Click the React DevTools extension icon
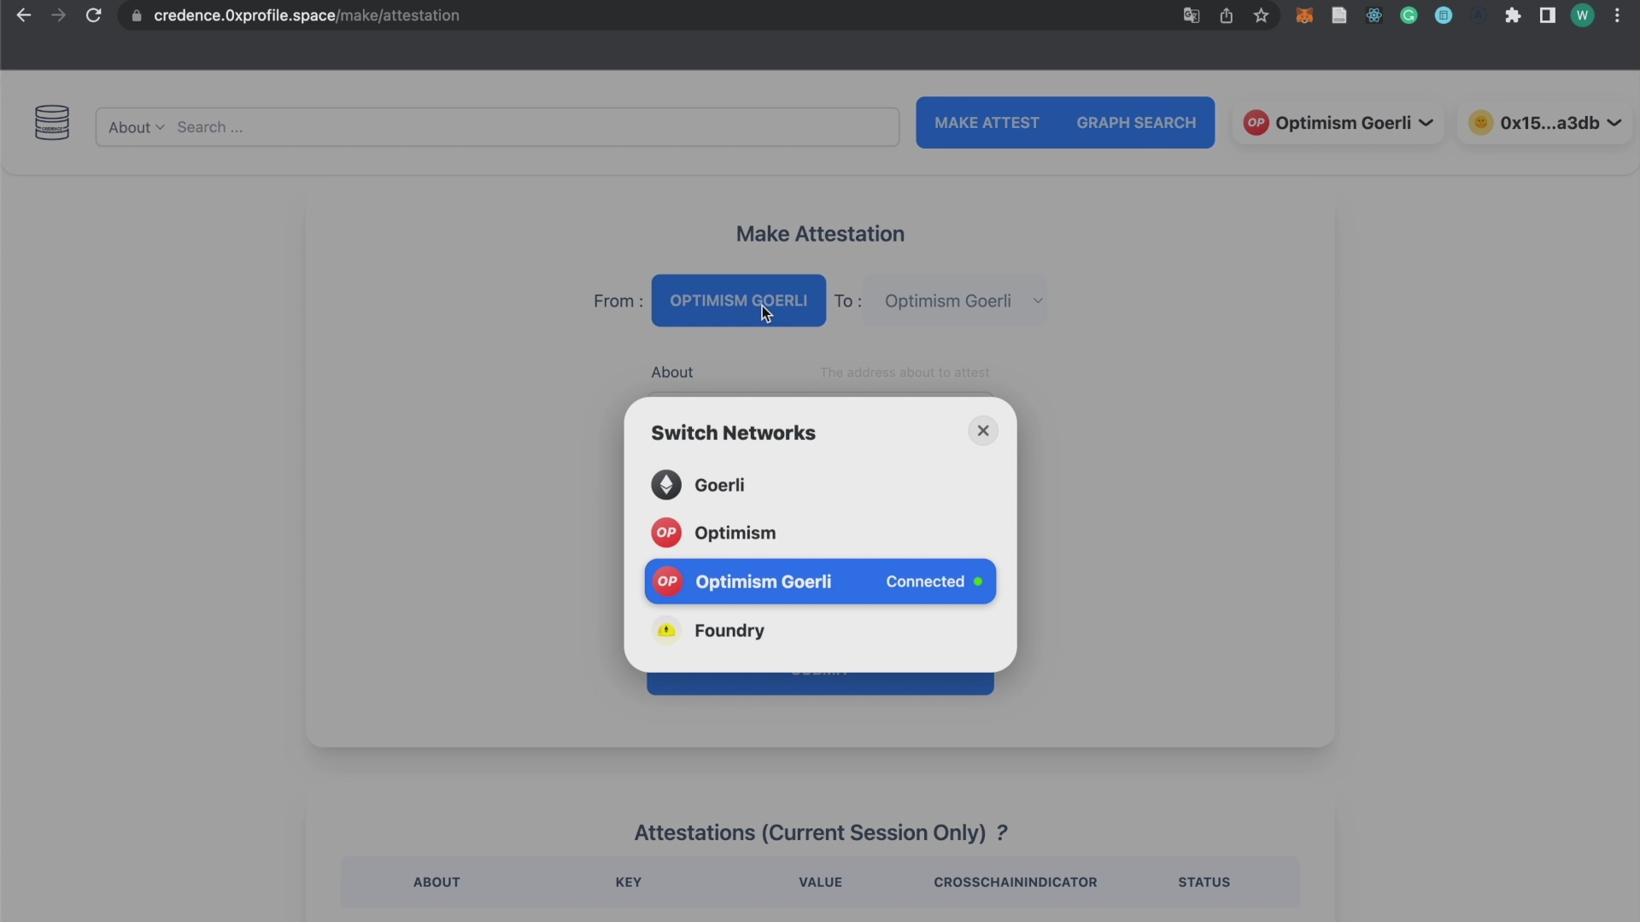Screen dimensions: 1640x922 click(x=1373, y=15)
